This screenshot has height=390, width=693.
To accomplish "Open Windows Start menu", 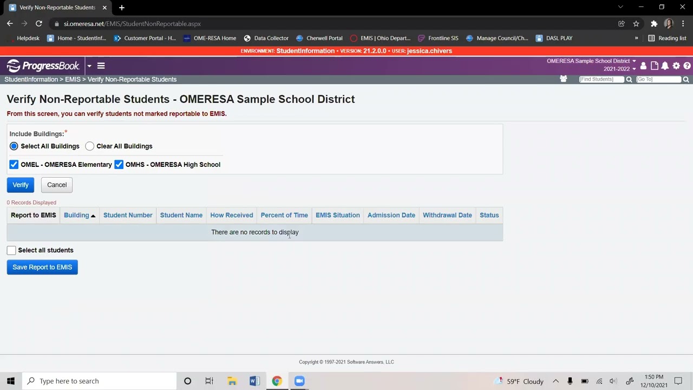I will coord(11,381).
